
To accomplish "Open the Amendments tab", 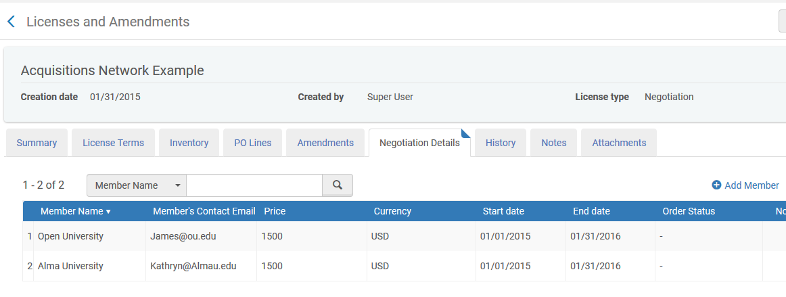I will click(325, 143).
